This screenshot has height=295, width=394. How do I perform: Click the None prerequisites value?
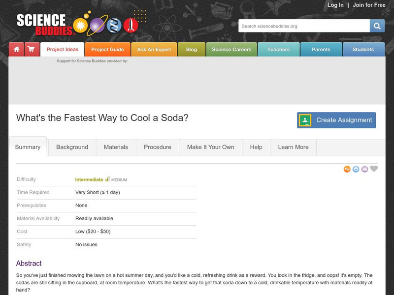[x=81, y=206]
